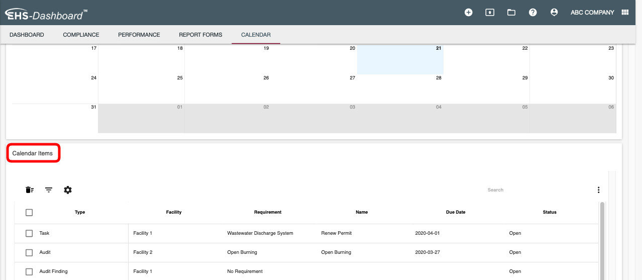Click the ABC COMPANY label

592,13
